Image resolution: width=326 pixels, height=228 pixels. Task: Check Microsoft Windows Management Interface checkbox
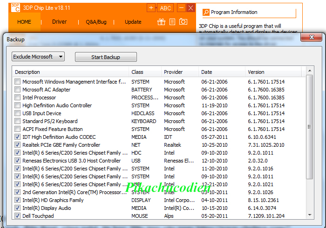click(18, 82)
